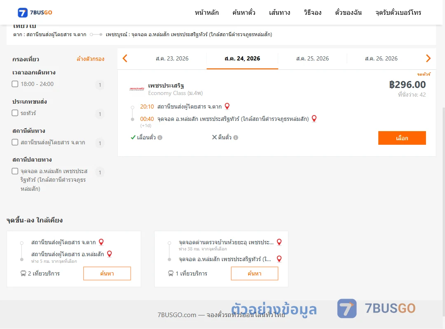The width and height of the screenshot is (445, 329).
Task: Open map pin for จุดจอด อ.หล่มสัก in second nearby card
Action: (279, 259)
